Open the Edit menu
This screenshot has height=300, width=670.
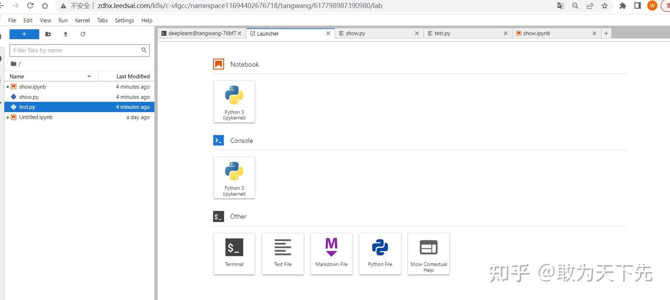[28, 20]
